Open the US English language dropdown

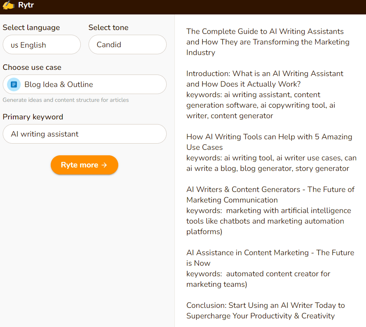tap(42, 44)
